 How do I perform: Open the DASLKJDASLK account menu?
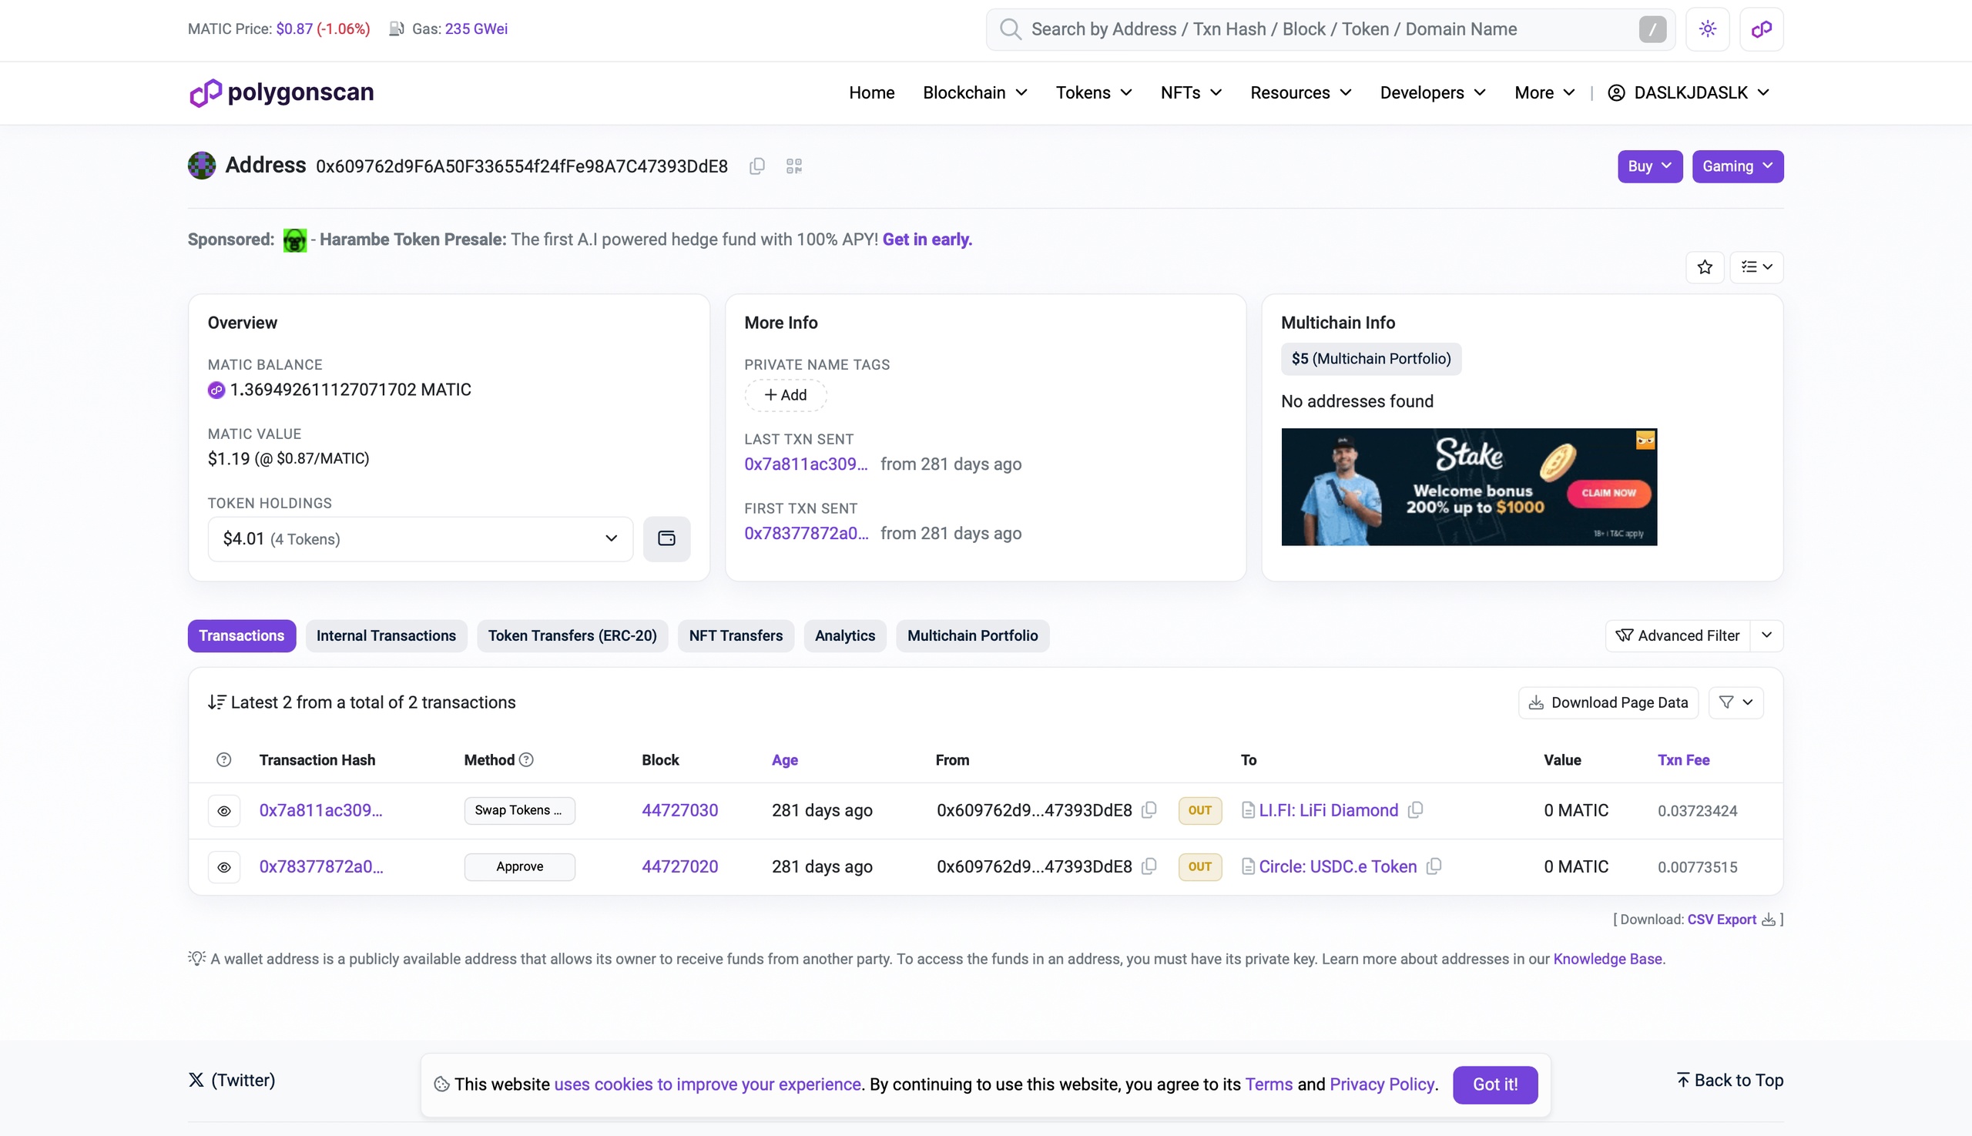tap(1688, 92)
